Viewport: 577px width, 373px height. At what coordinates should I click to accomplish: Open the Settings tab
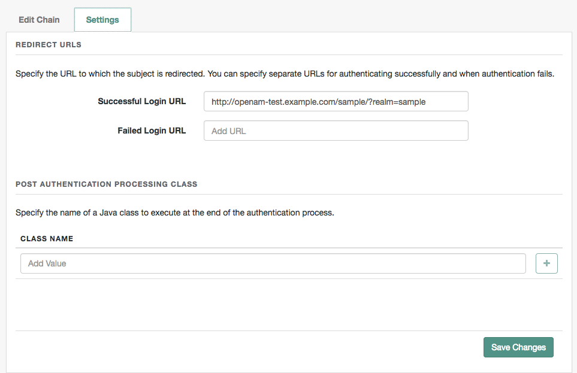[x=102, y=20]
